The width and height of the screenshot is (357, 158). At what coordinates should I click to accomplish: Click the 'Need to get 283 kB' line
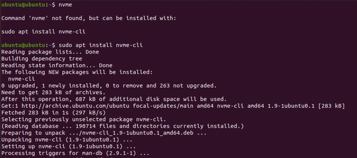click(x=54, y=93)
